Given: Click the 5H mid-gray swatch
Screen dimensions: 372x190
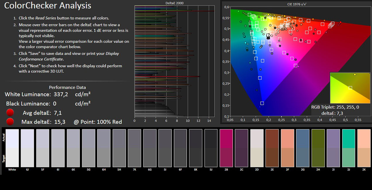Looking at the screenshot, I should click(119, 148).
